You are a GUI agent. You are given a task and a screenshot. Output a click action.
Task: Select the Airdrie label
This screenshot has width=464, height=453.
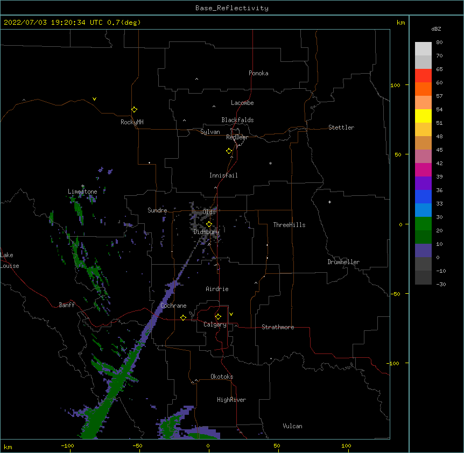tap(217, 289)
